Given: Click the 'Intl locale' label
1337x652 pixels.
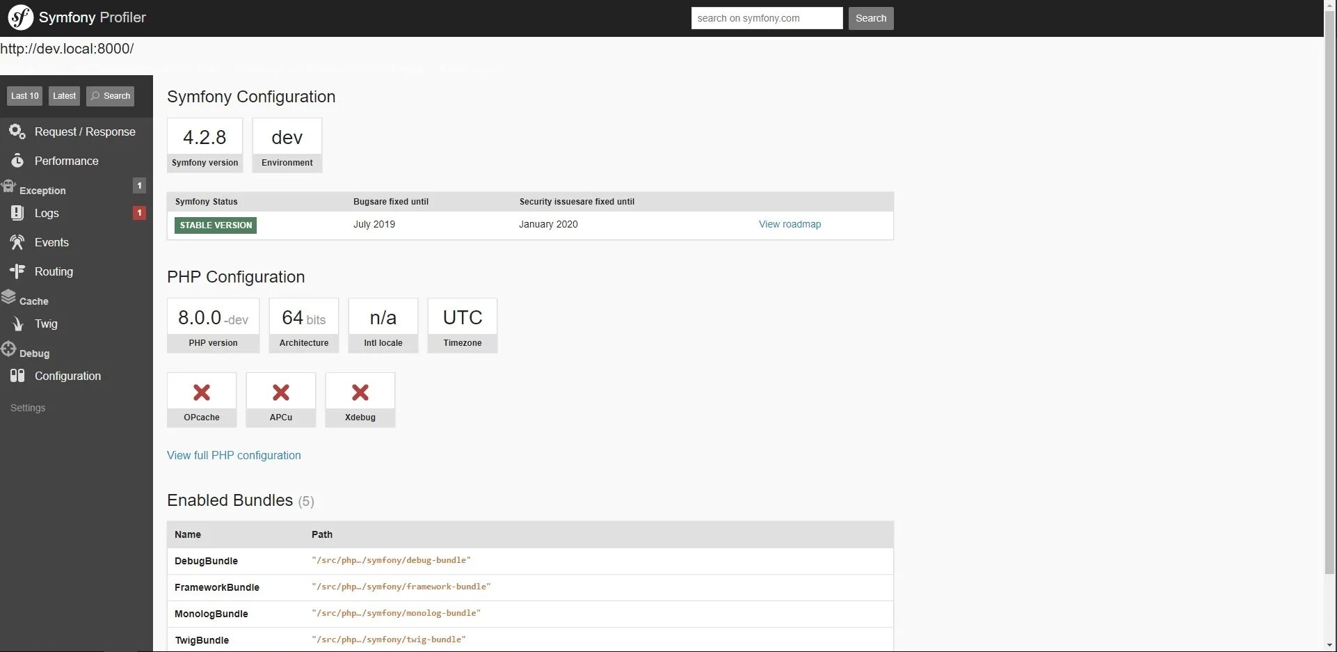Looking at the screenshot, I should pos(383,343).
